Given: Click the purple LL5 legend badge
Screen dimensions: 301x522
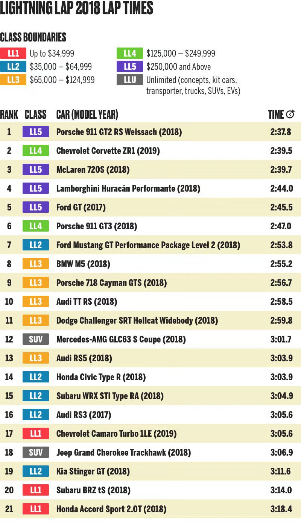Looking at the screenshot, I should [x=130, y=66].
